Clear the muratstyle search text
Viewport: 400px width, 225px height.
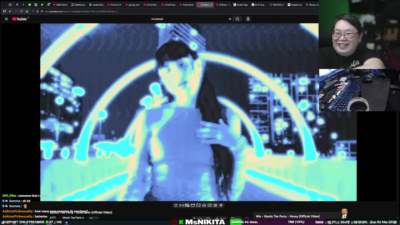point(230,19)
